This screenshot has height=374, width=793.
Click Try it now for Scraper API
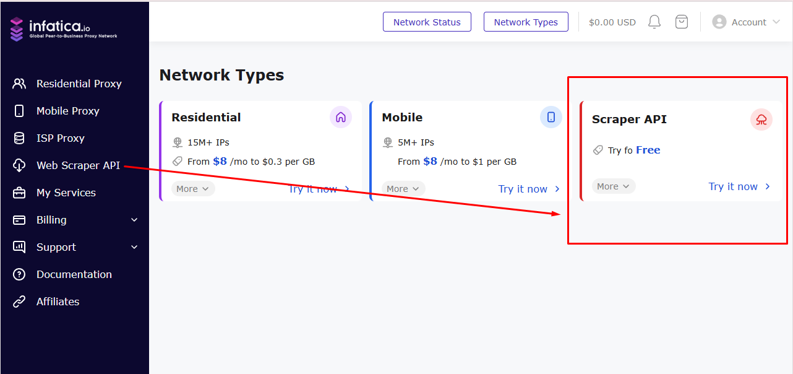(x=740, y=186)
